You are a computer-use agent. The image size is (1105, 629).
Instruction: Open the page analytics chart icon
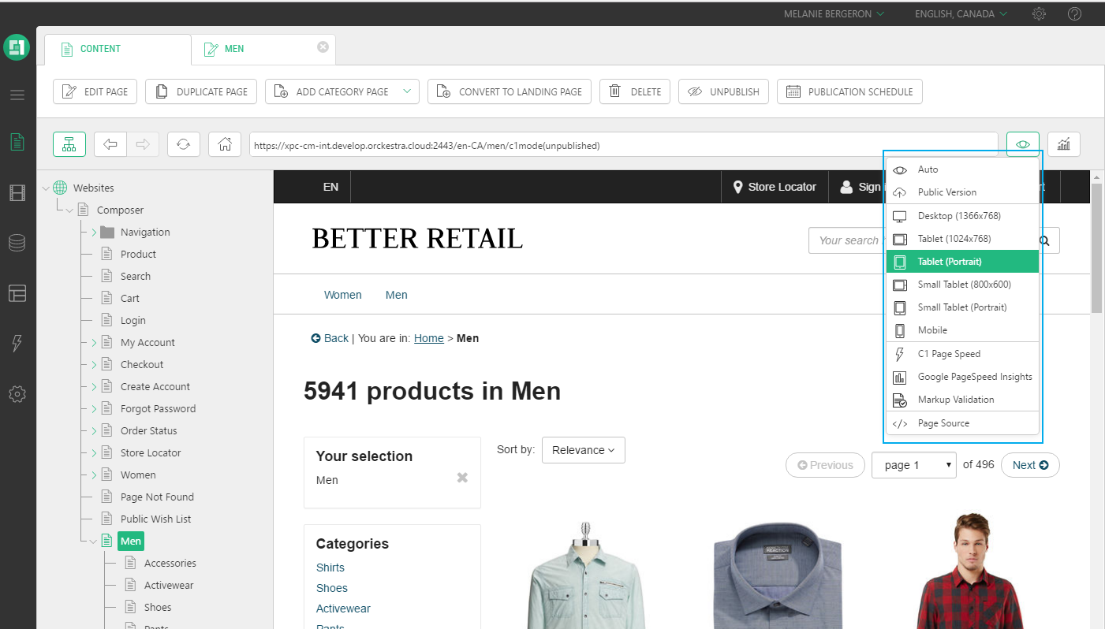coord(1063,144)
